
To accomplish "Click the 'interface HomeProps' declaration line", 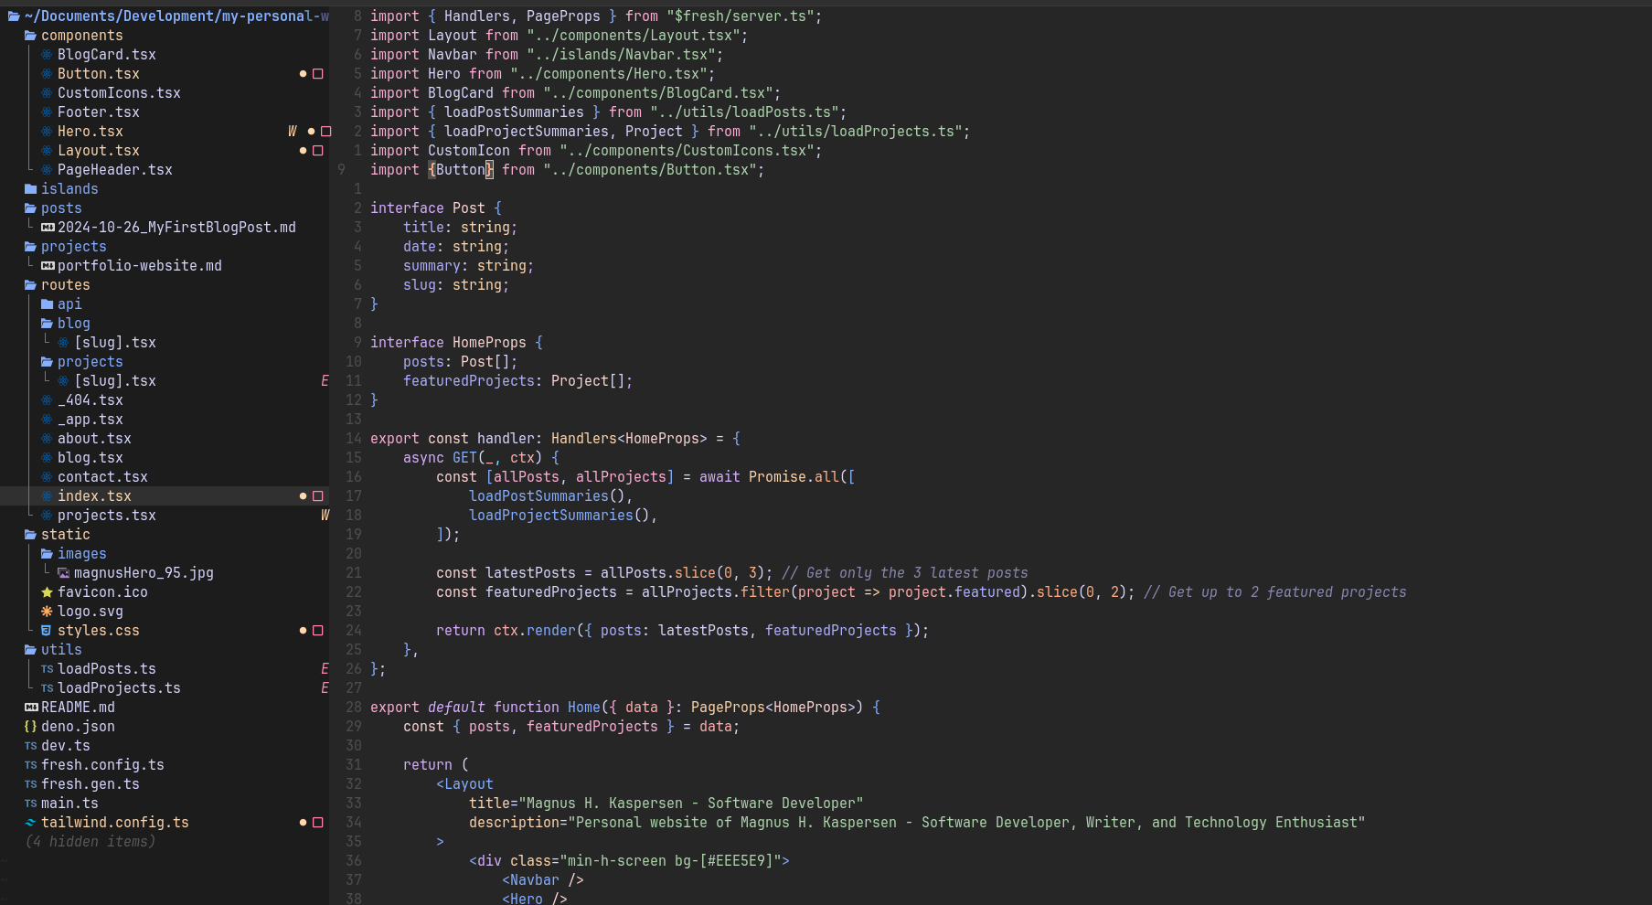I will (x=456, y=343).
